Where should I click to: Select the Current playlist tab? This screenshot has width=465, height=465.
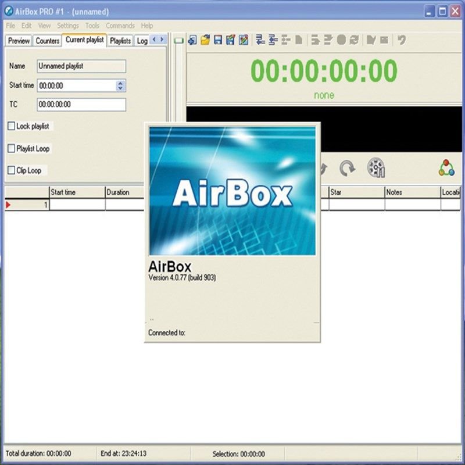[x=84, y=40]
